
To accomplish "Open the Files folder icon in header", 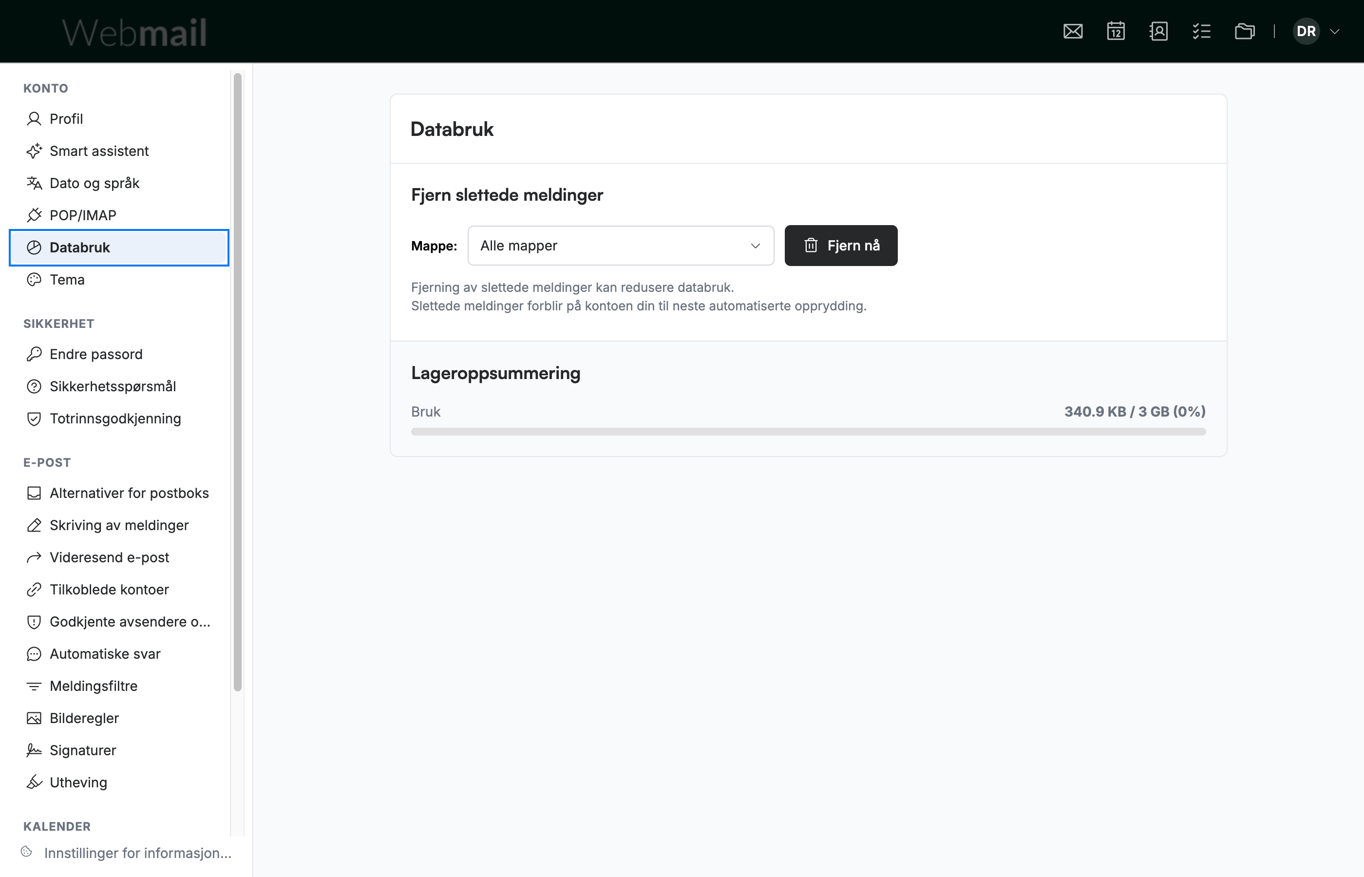I will (x=1245, y=31).
